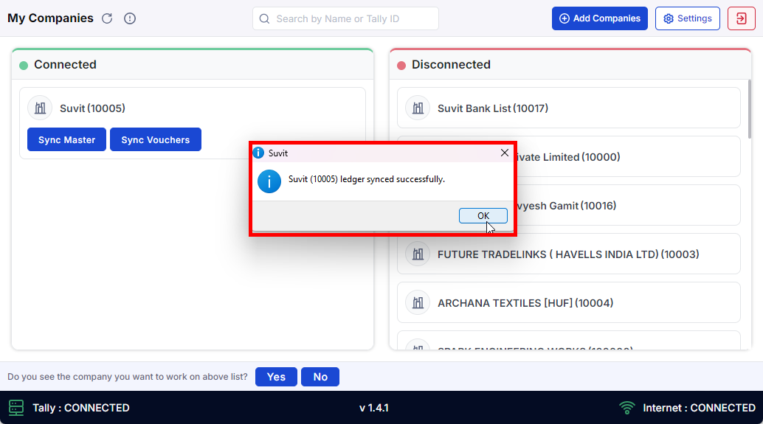Click the red logout icon button

point(742,18)
